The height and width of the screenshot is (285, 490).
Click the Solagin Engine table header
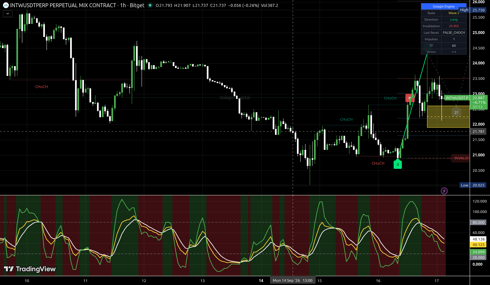point(443,6)
